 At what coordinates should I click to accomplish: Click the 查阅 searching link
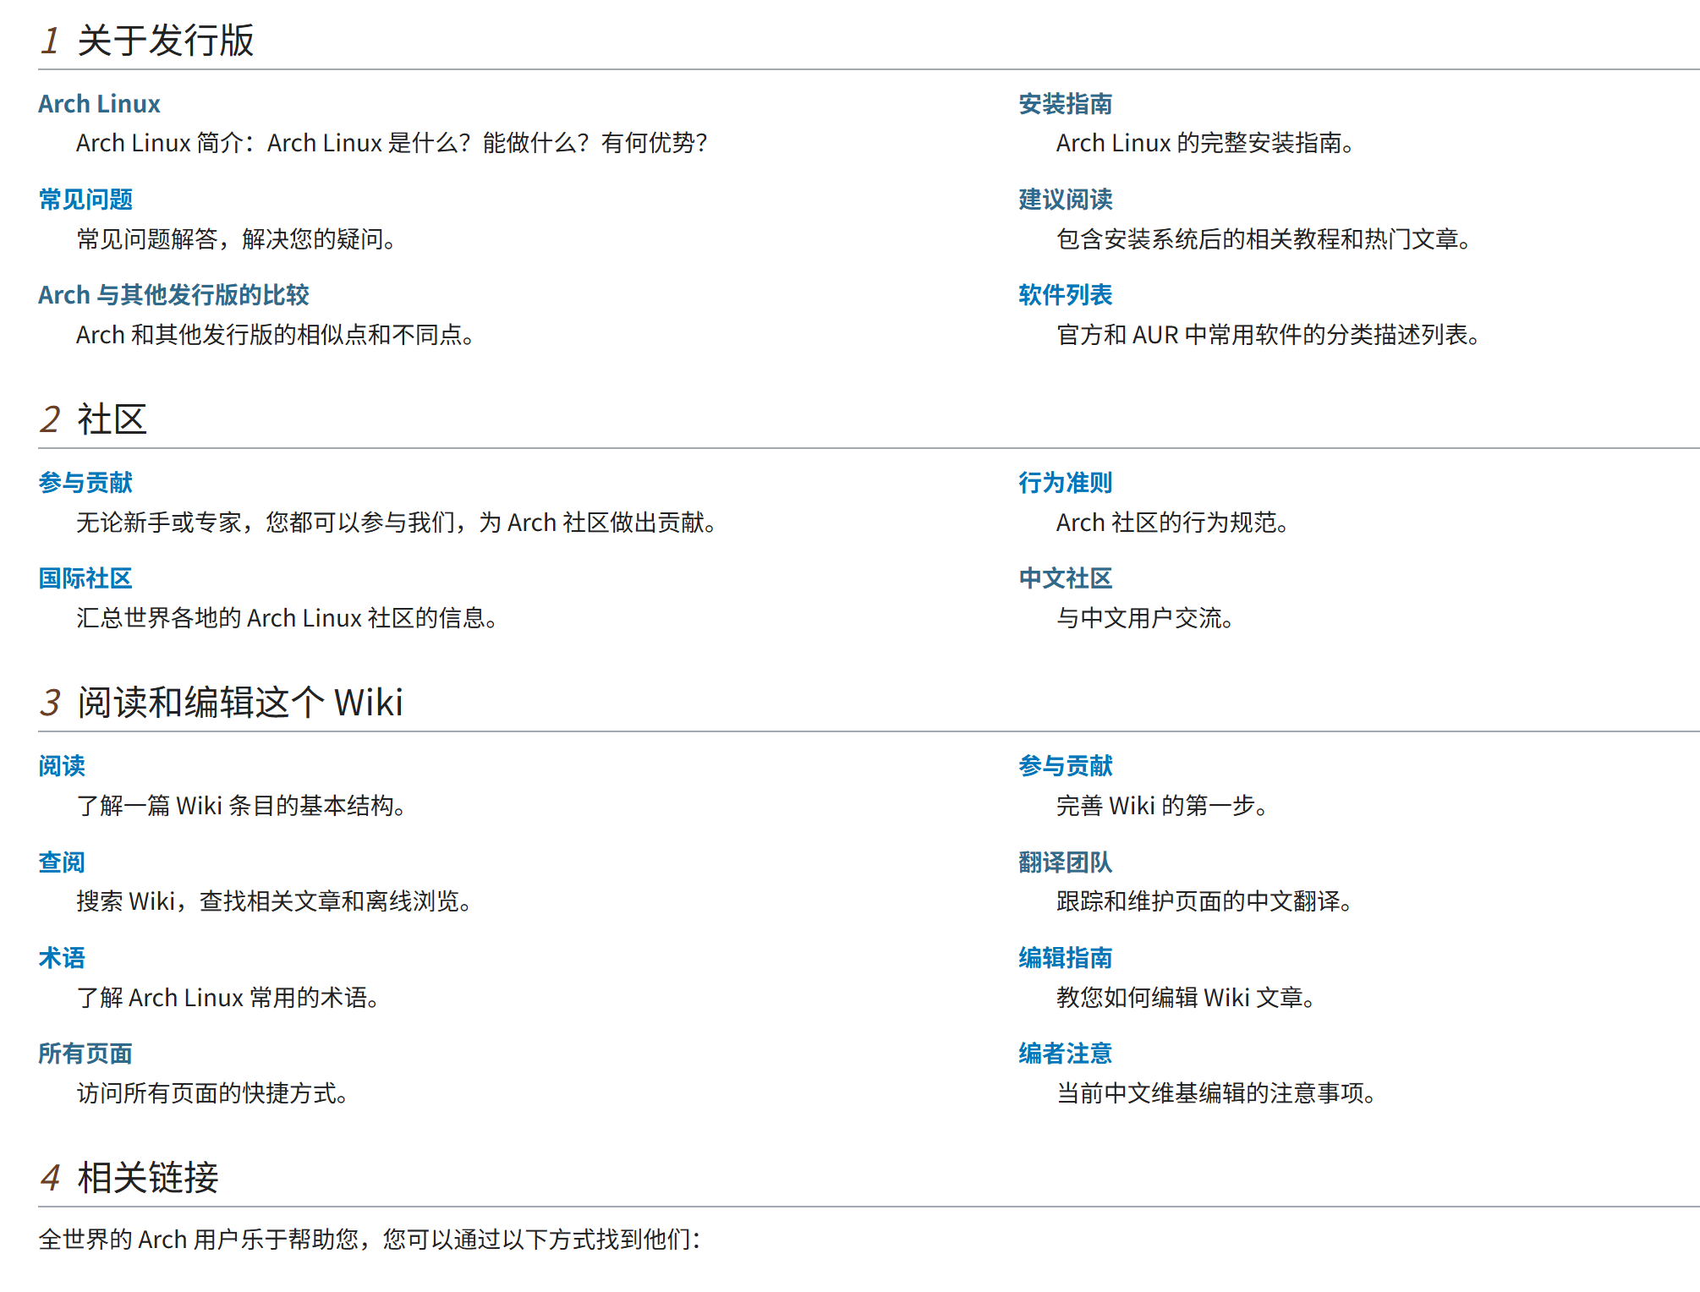pos(63,862)
